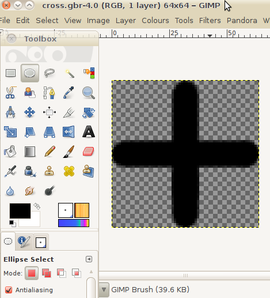The image size is (270, 298).
Task: Select the Shear tool
Action: coord(30,132)
